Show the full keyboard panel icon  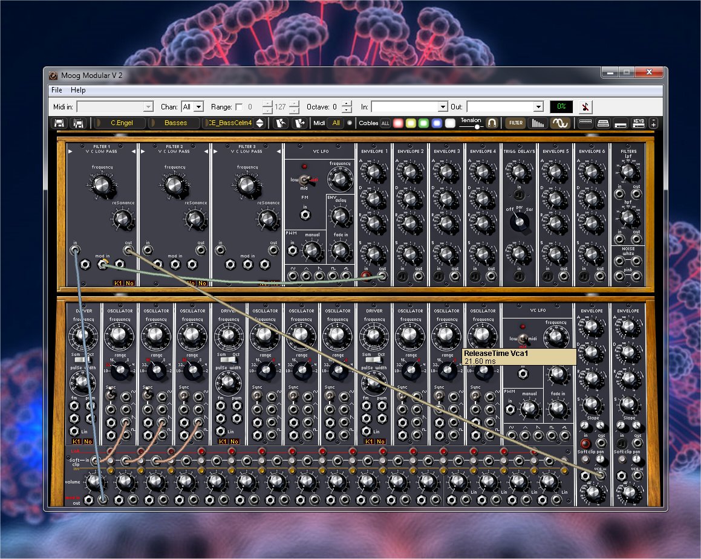(603, 123)
